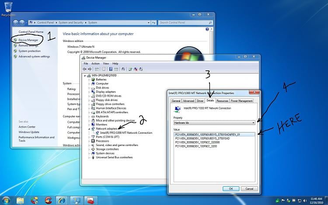Click blue Help icon in Device Manager toolbar
Image resolution: width=328 pixels, height=205 pixels.
(111, 69)
